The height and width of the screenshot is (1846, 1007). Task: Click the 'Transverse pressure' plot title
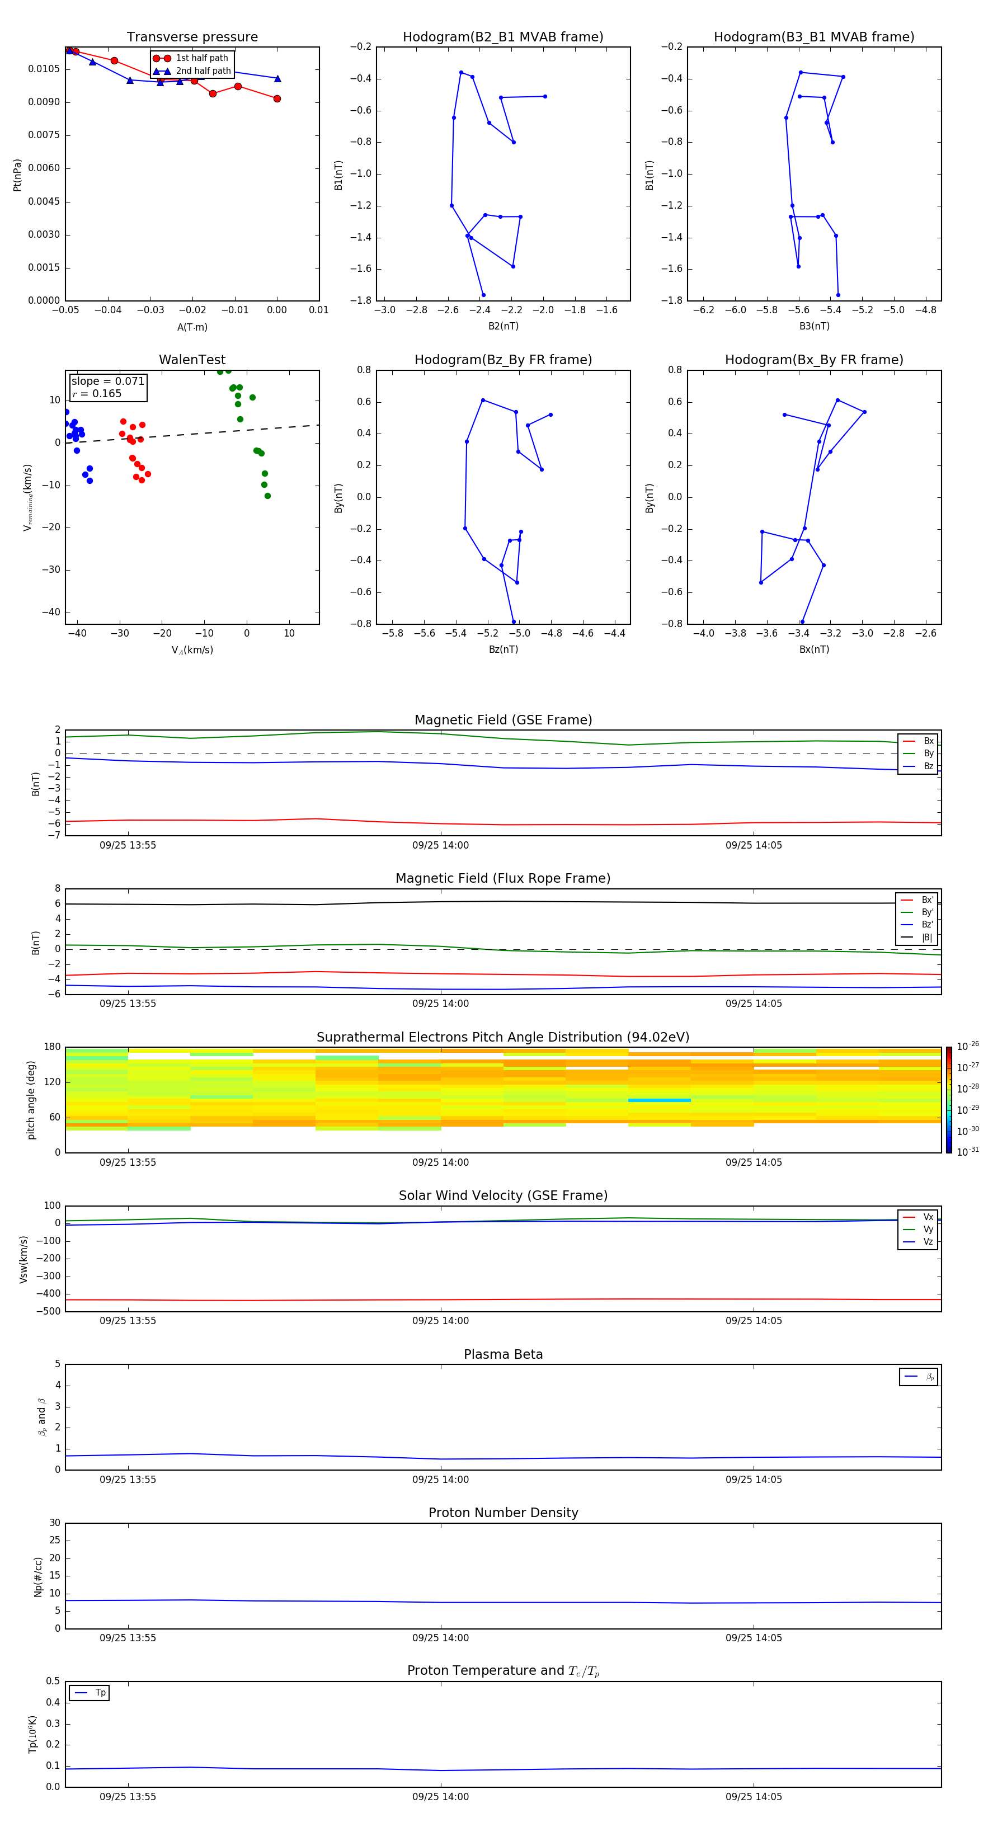coord(192,36)
